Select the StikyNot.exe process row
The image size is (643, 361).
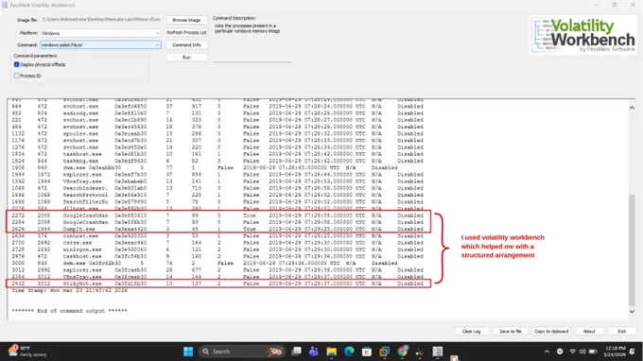[x=217, y=284]
